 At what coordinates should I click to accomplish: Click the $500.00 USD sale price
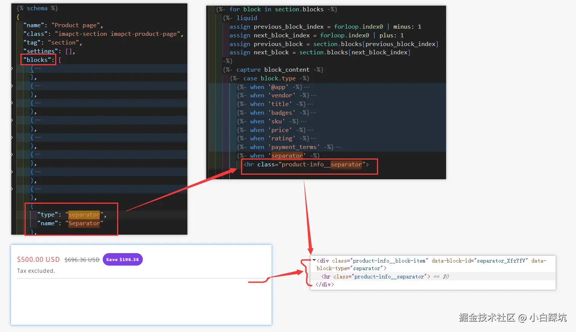[38, 260]
